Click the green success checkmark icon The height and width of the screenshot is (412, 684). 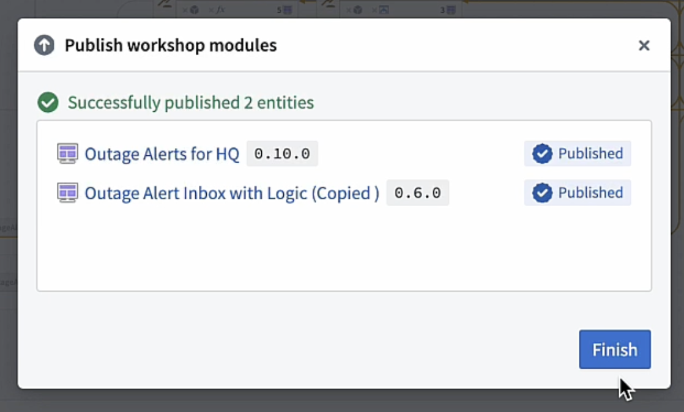tap(48, 102)
